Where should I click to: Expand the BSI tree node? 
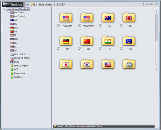(8, 24)
